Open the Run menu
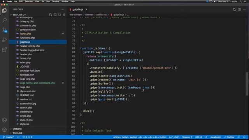 click(x=48, y=2)
